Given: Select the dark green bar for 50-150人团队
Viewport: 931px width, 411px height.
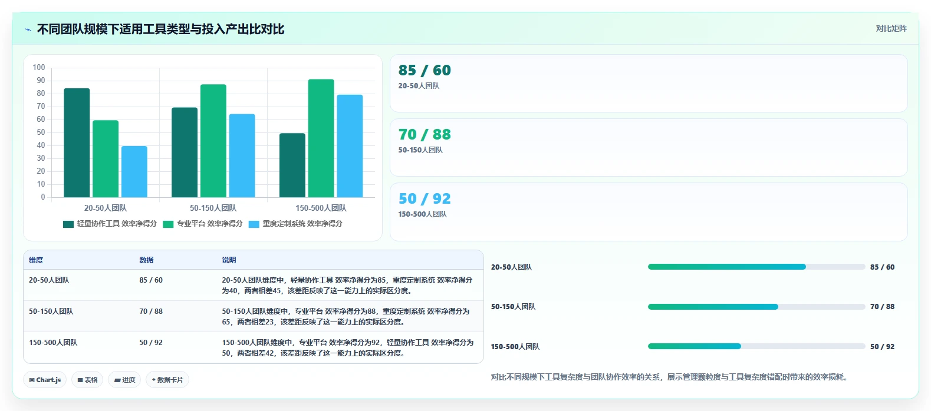Looking at the screenshot, I should [x=185, y=153].
